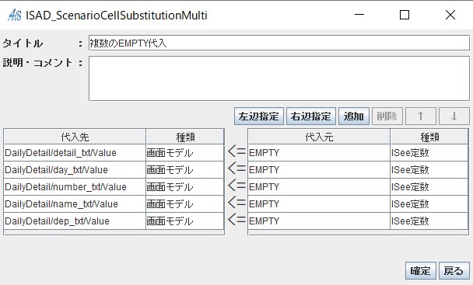Select the DailyDetail/number_txt/Value cell
This screenshot has width=473, height=285.
coord(75,187)
